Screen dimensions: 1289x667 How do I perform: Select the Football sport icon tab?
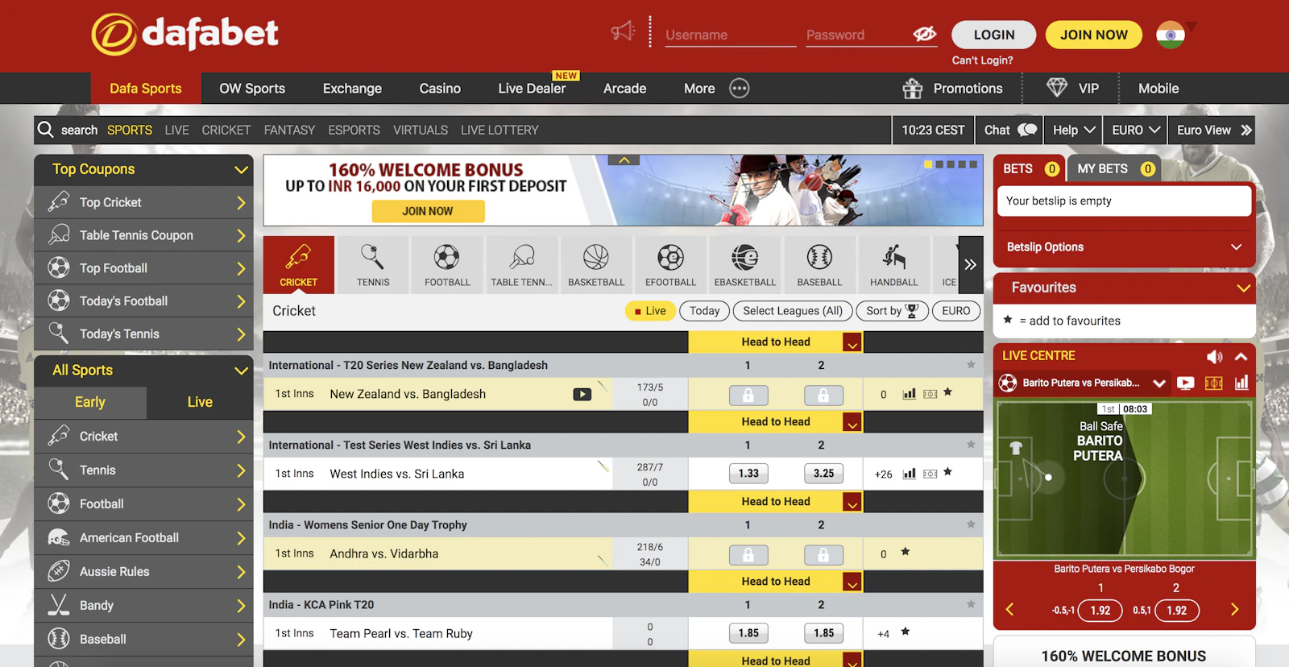[x=447, y=264]
